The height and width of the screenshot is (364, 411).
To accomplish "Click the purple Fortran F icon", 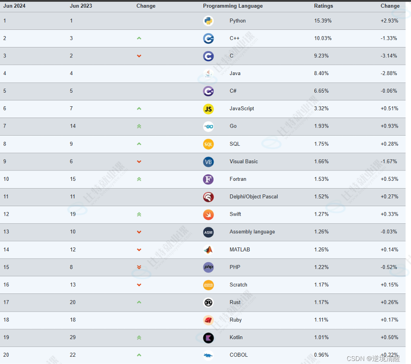I will click(208, 179).
